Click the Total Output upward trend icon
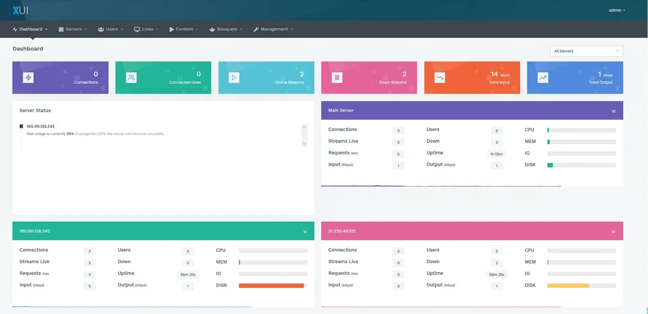 pos(543,78)
